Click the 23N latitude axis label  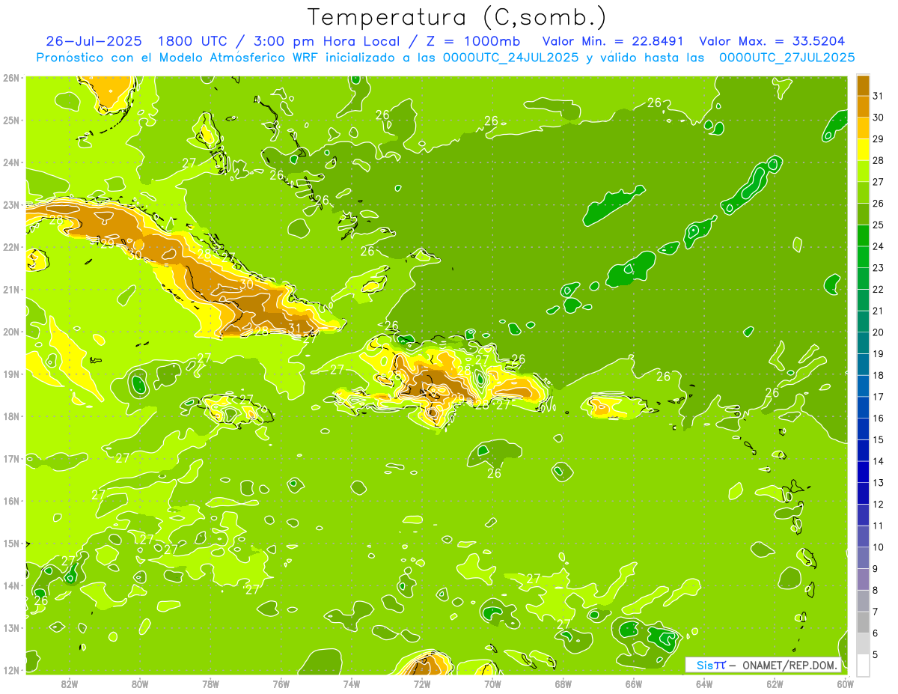(10, 204)
